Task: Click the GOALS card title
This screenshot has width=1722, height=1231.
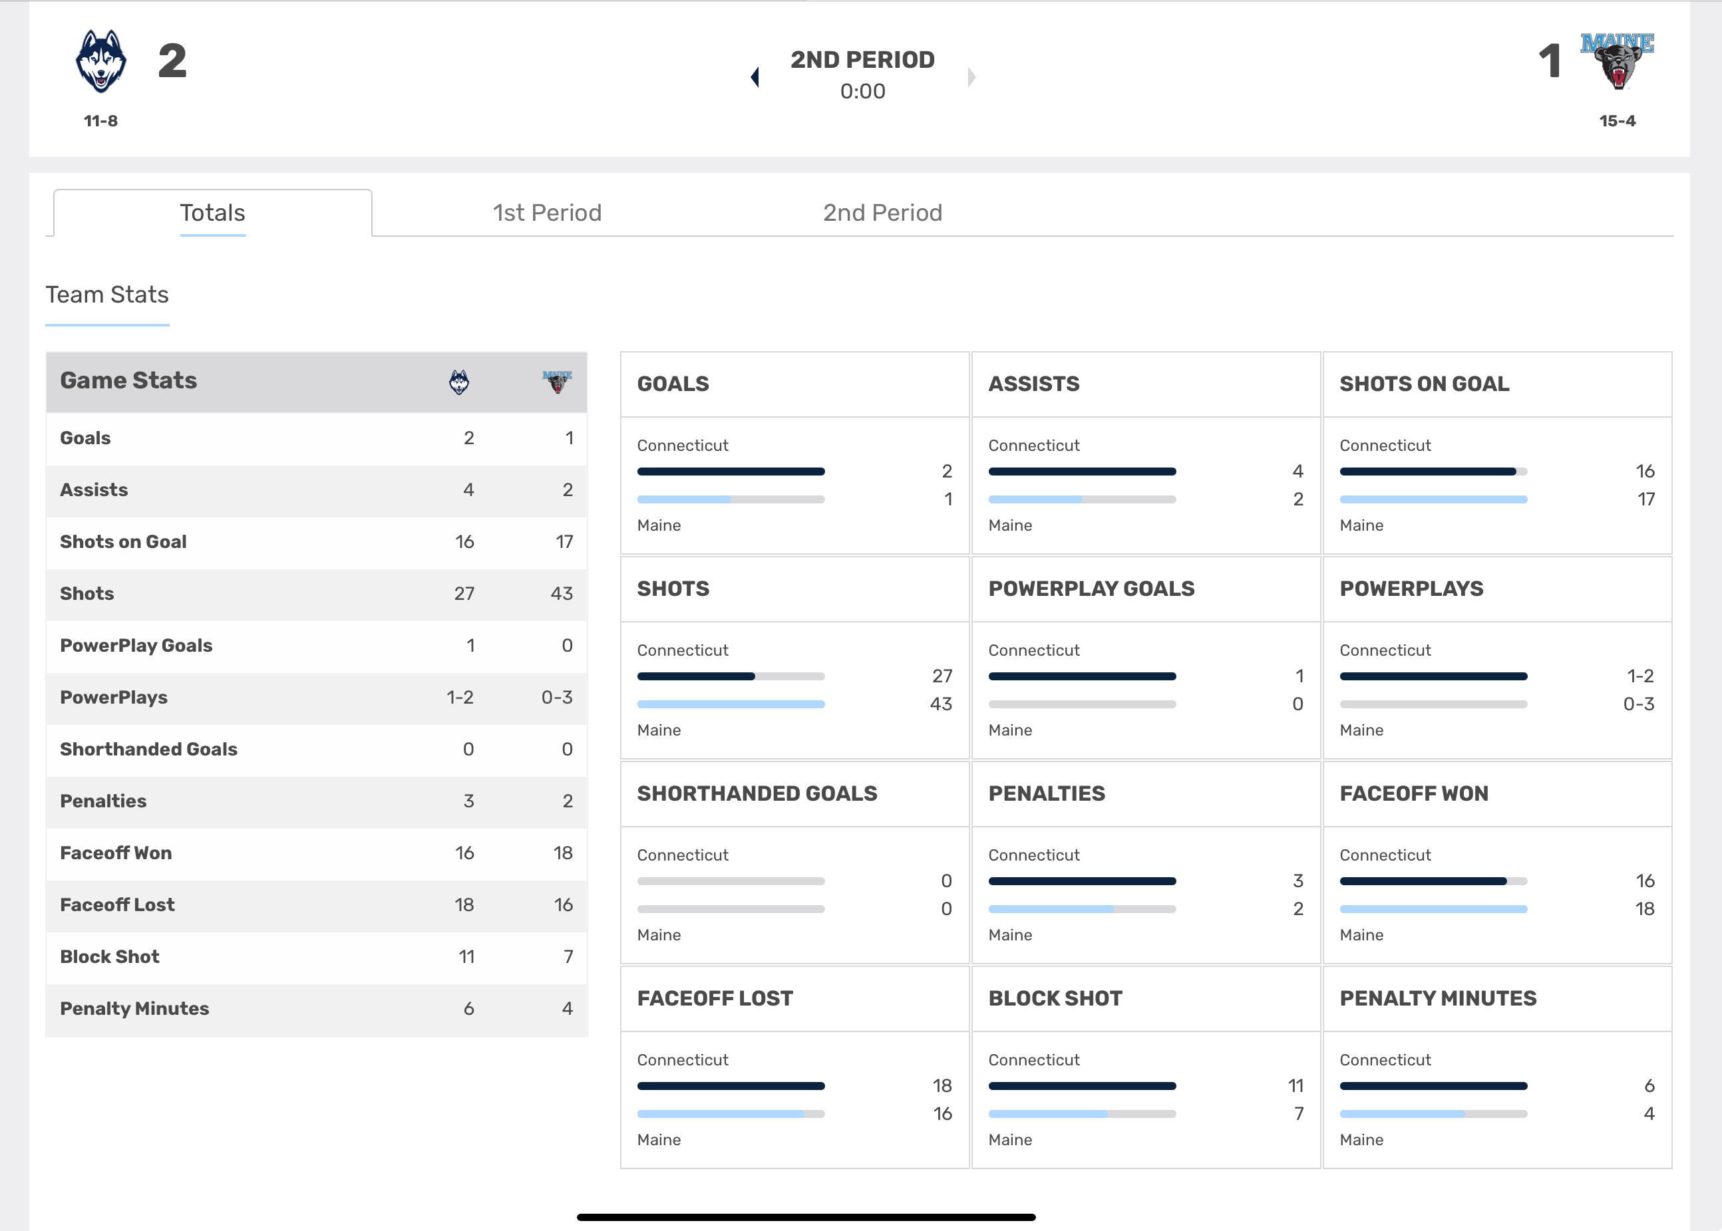Action: click(673, 384)
